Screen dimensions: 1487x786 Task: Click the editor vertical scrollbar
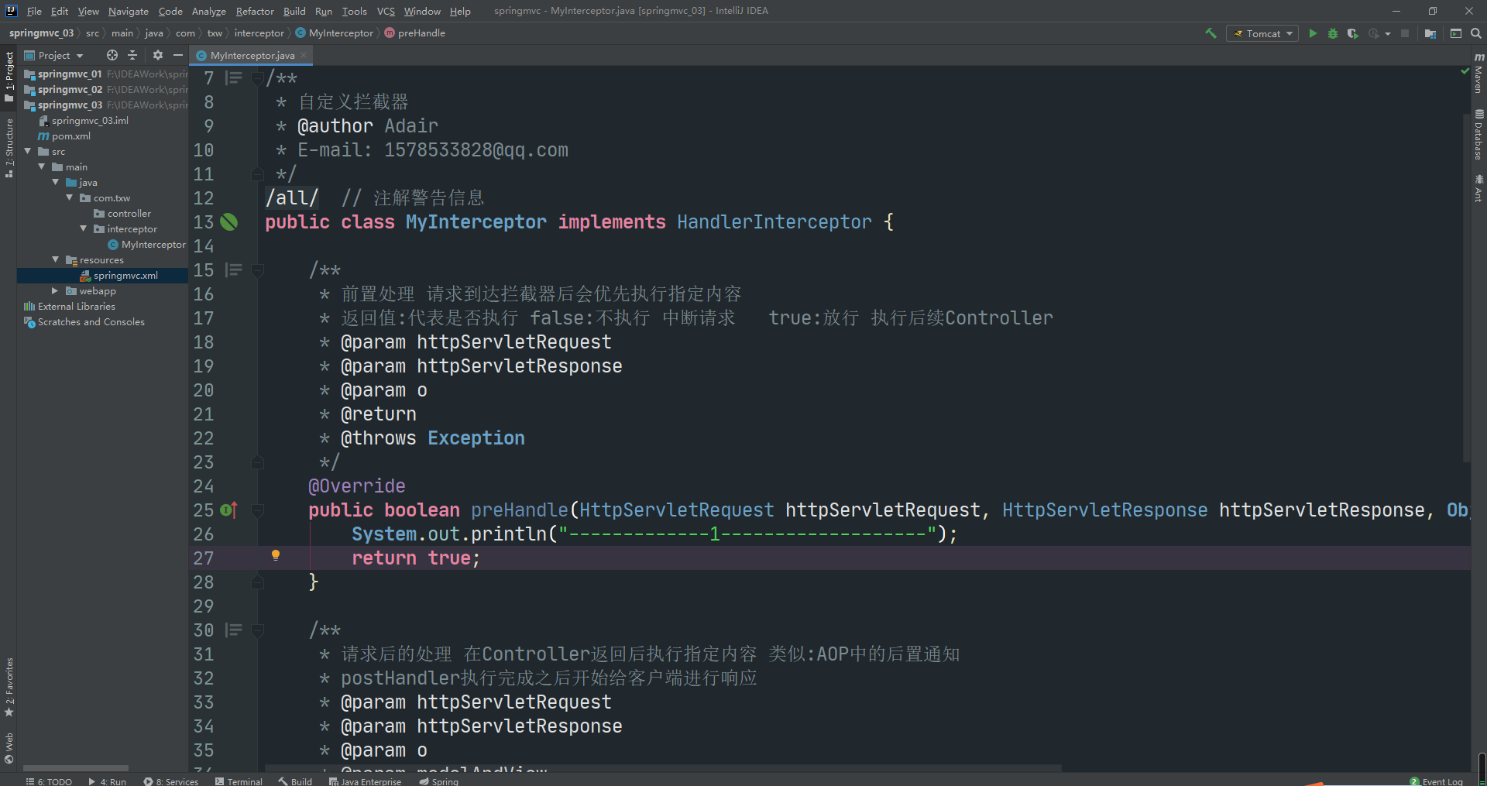pyautogui.click(x=1466, y=287)
